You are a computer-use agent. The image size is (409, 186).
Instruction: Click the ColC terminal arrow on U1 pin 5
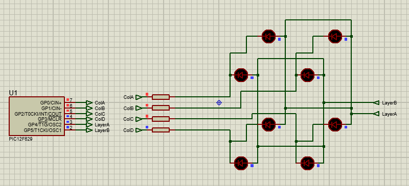89,114
